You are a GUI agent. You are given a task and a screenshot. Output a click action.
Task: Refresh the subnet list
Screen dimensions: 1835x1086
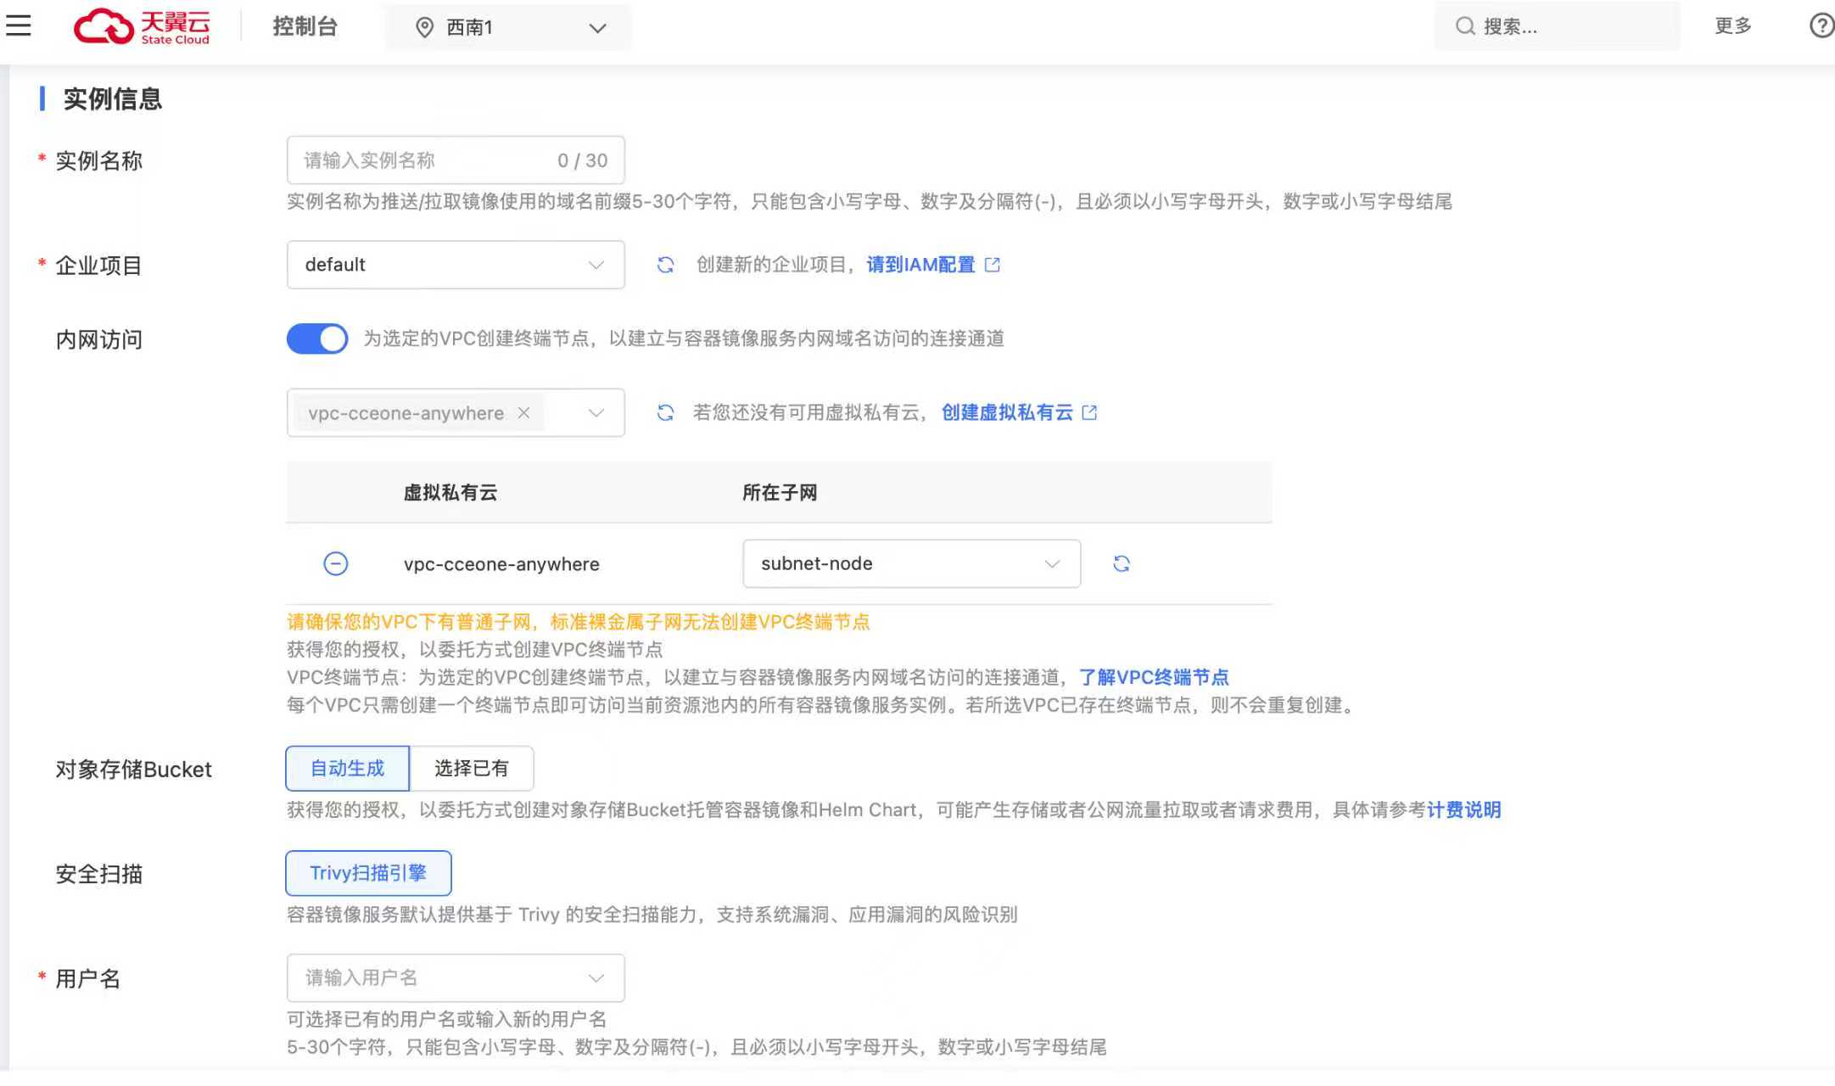(1121, 564)
